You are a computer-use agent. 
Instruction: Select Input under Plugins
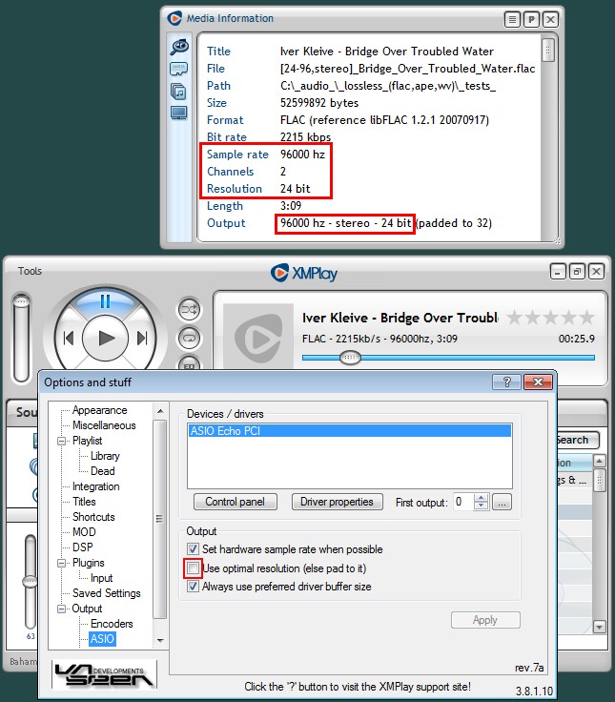[102, 578]
